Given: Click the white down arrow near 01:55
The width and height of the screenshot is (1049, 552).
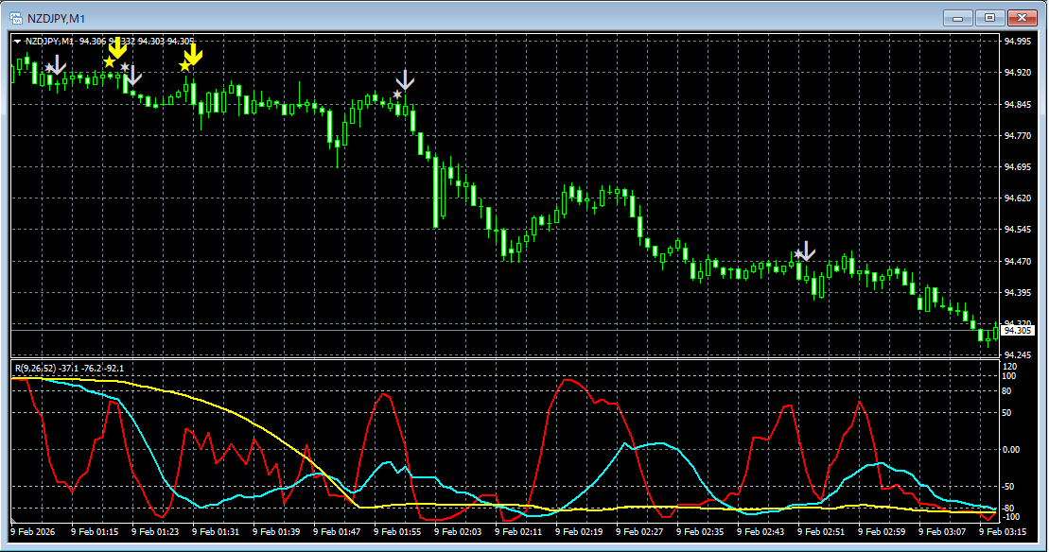Looking at the screenshot, I should click(406, 79).
